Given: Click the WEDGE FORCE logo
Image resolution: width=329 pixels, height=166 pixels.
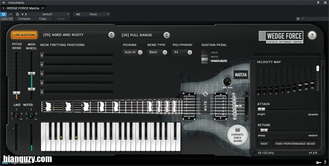Looking at the screenshot, I should click(x=281, y=37).
